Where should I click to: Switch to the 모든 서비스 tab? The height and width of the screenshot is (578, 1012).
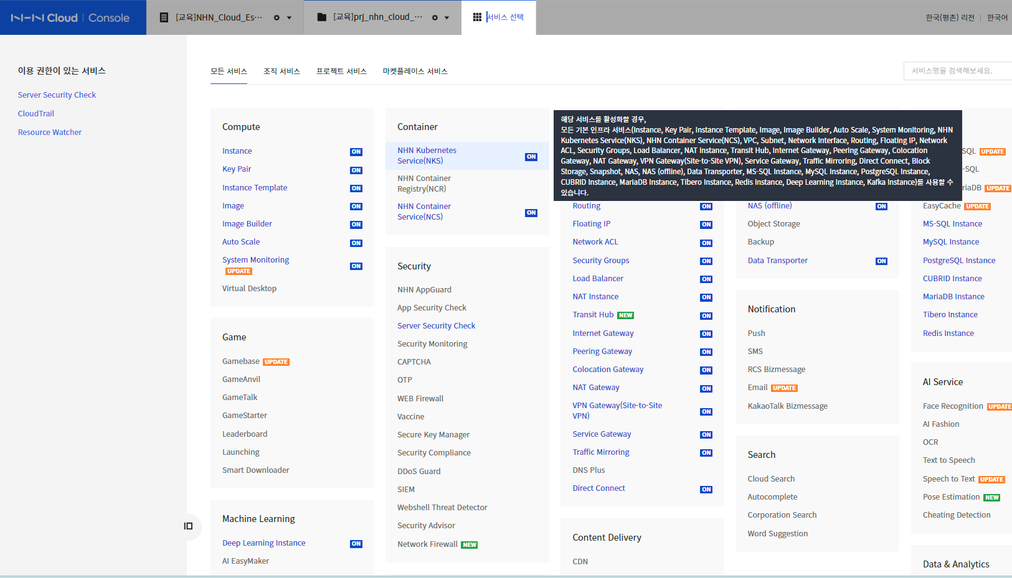pyautogui.click(x=229, y=72)
